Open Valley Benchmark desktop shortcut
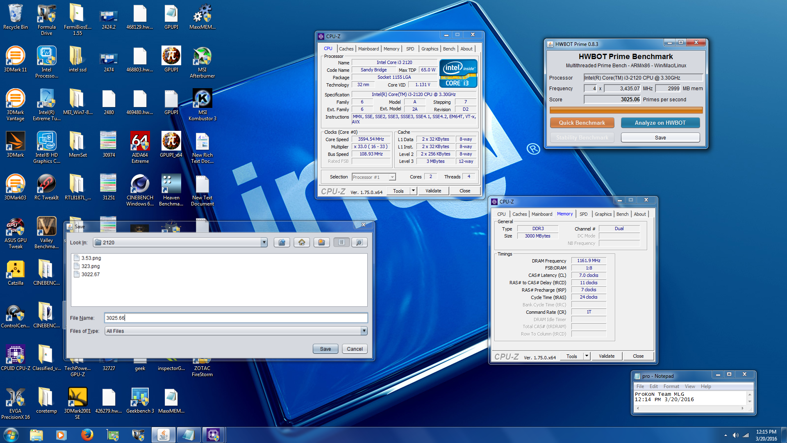Viewport: 787px width, 443px height. tap(47, 233)
